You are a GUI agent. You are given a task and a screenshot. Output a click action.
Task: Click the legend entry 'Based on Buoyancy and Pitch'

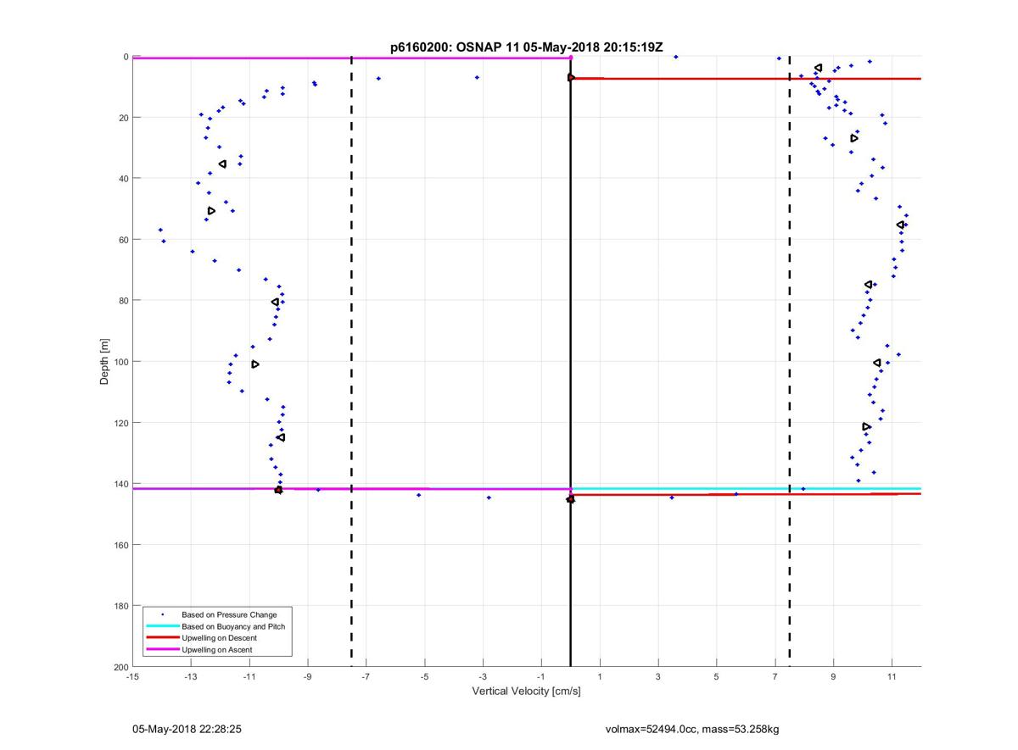click(233, 626)
